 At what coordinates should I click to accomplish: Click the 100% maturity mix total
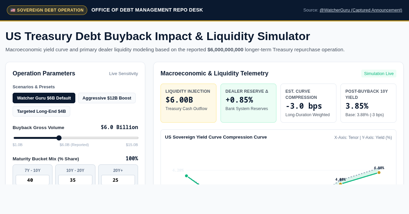pos(132,159)
